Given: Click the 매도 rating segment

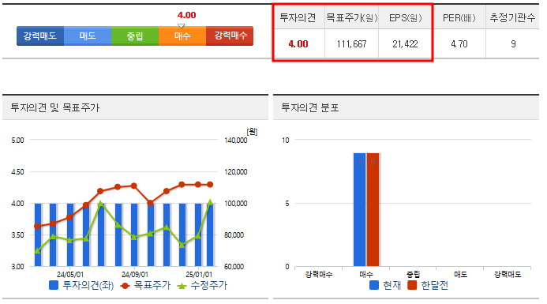Looking at the screenshot, I should pyautogui.click(x=88, y=36).
